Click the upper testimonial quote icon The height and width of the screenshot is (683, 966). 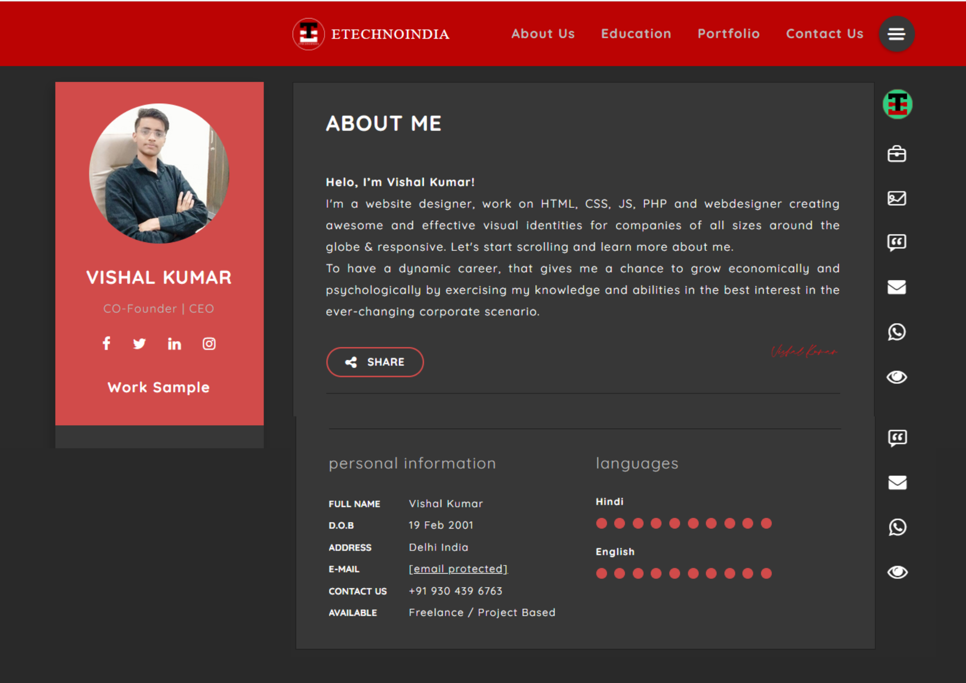(896, 243)
